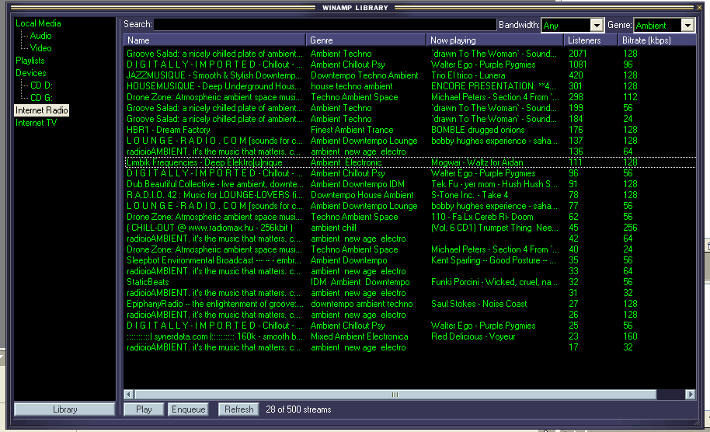This screenshot has height=432, width=710.
Task: Click into the Search input field
Action: [x=325, y=24]
